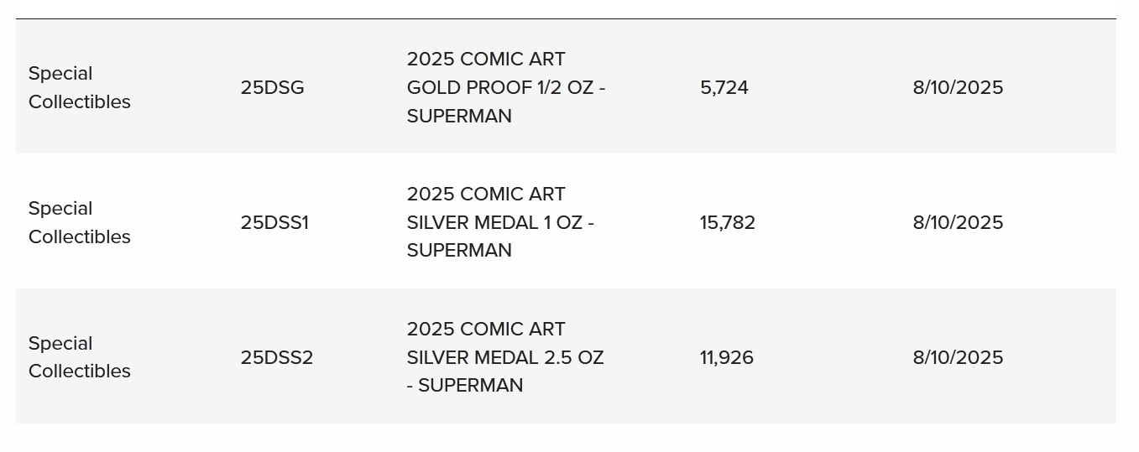Click the Gold Proof 1/2 oz Superman description

(506, 87)
